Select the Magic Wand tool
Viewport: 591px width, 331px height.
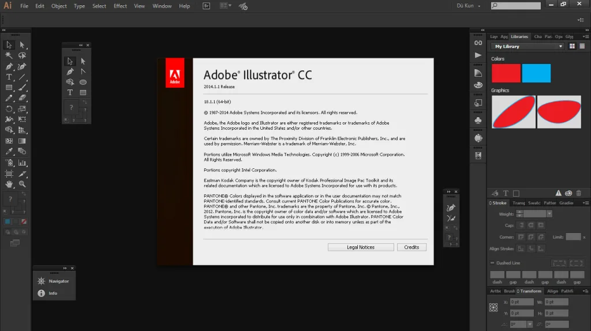[9, 55]
